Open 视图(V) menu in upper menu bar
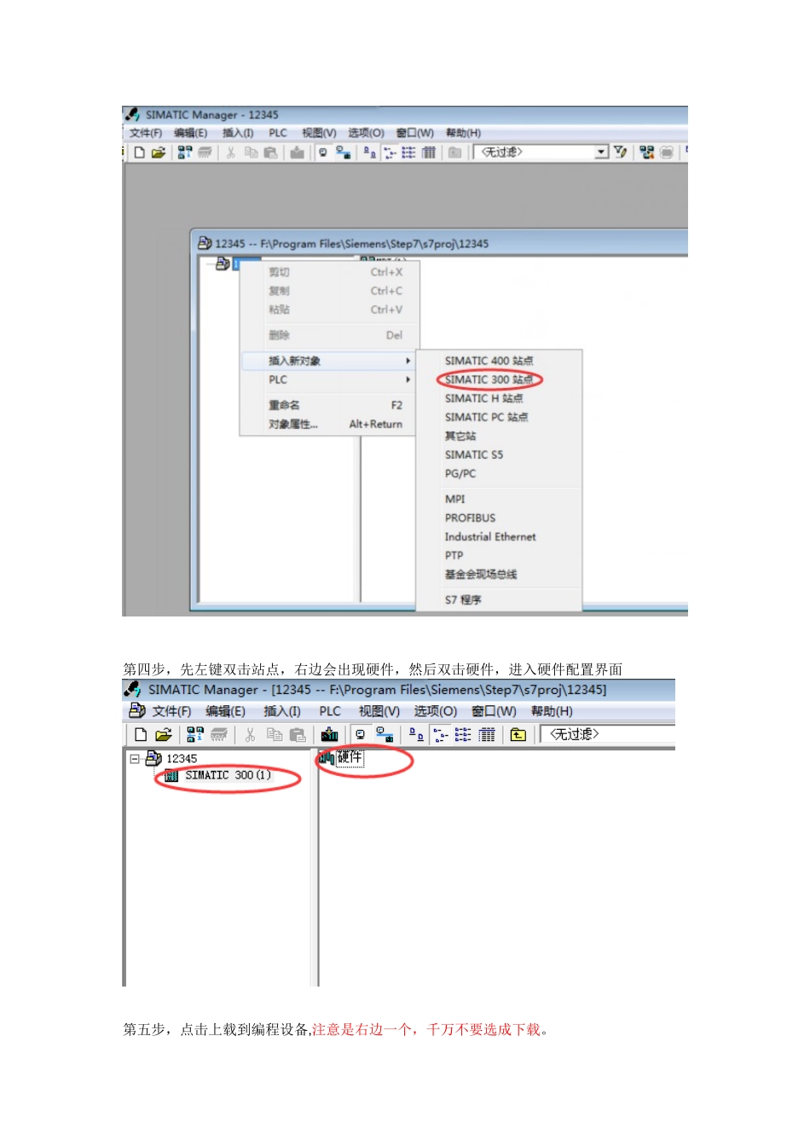 pos(319,133)
